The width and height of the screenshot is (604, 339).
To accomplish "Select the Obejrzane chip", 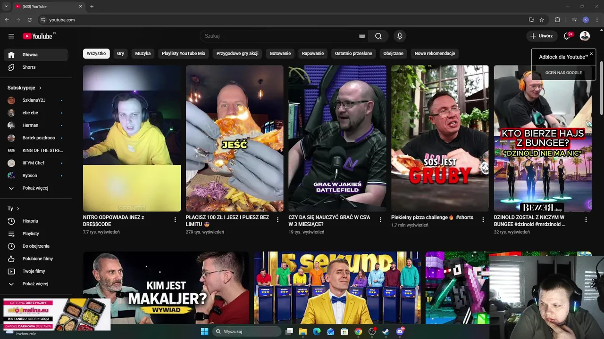I will click(394, 53).
